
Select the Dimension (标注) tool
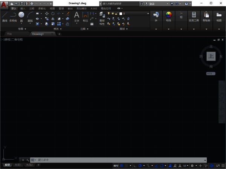tap(86, 17)
